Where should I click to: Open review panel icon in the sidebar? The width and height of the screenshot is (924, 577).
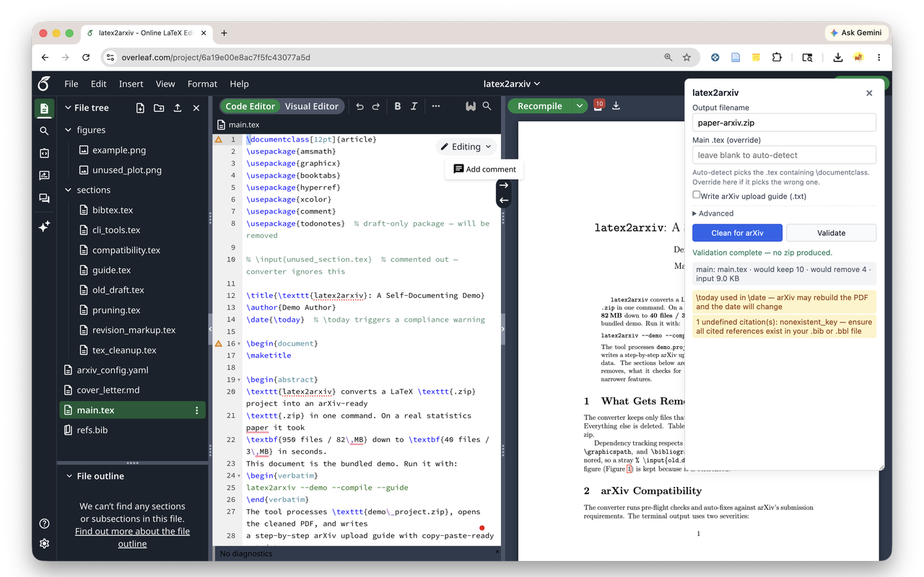tap(44, 176)
